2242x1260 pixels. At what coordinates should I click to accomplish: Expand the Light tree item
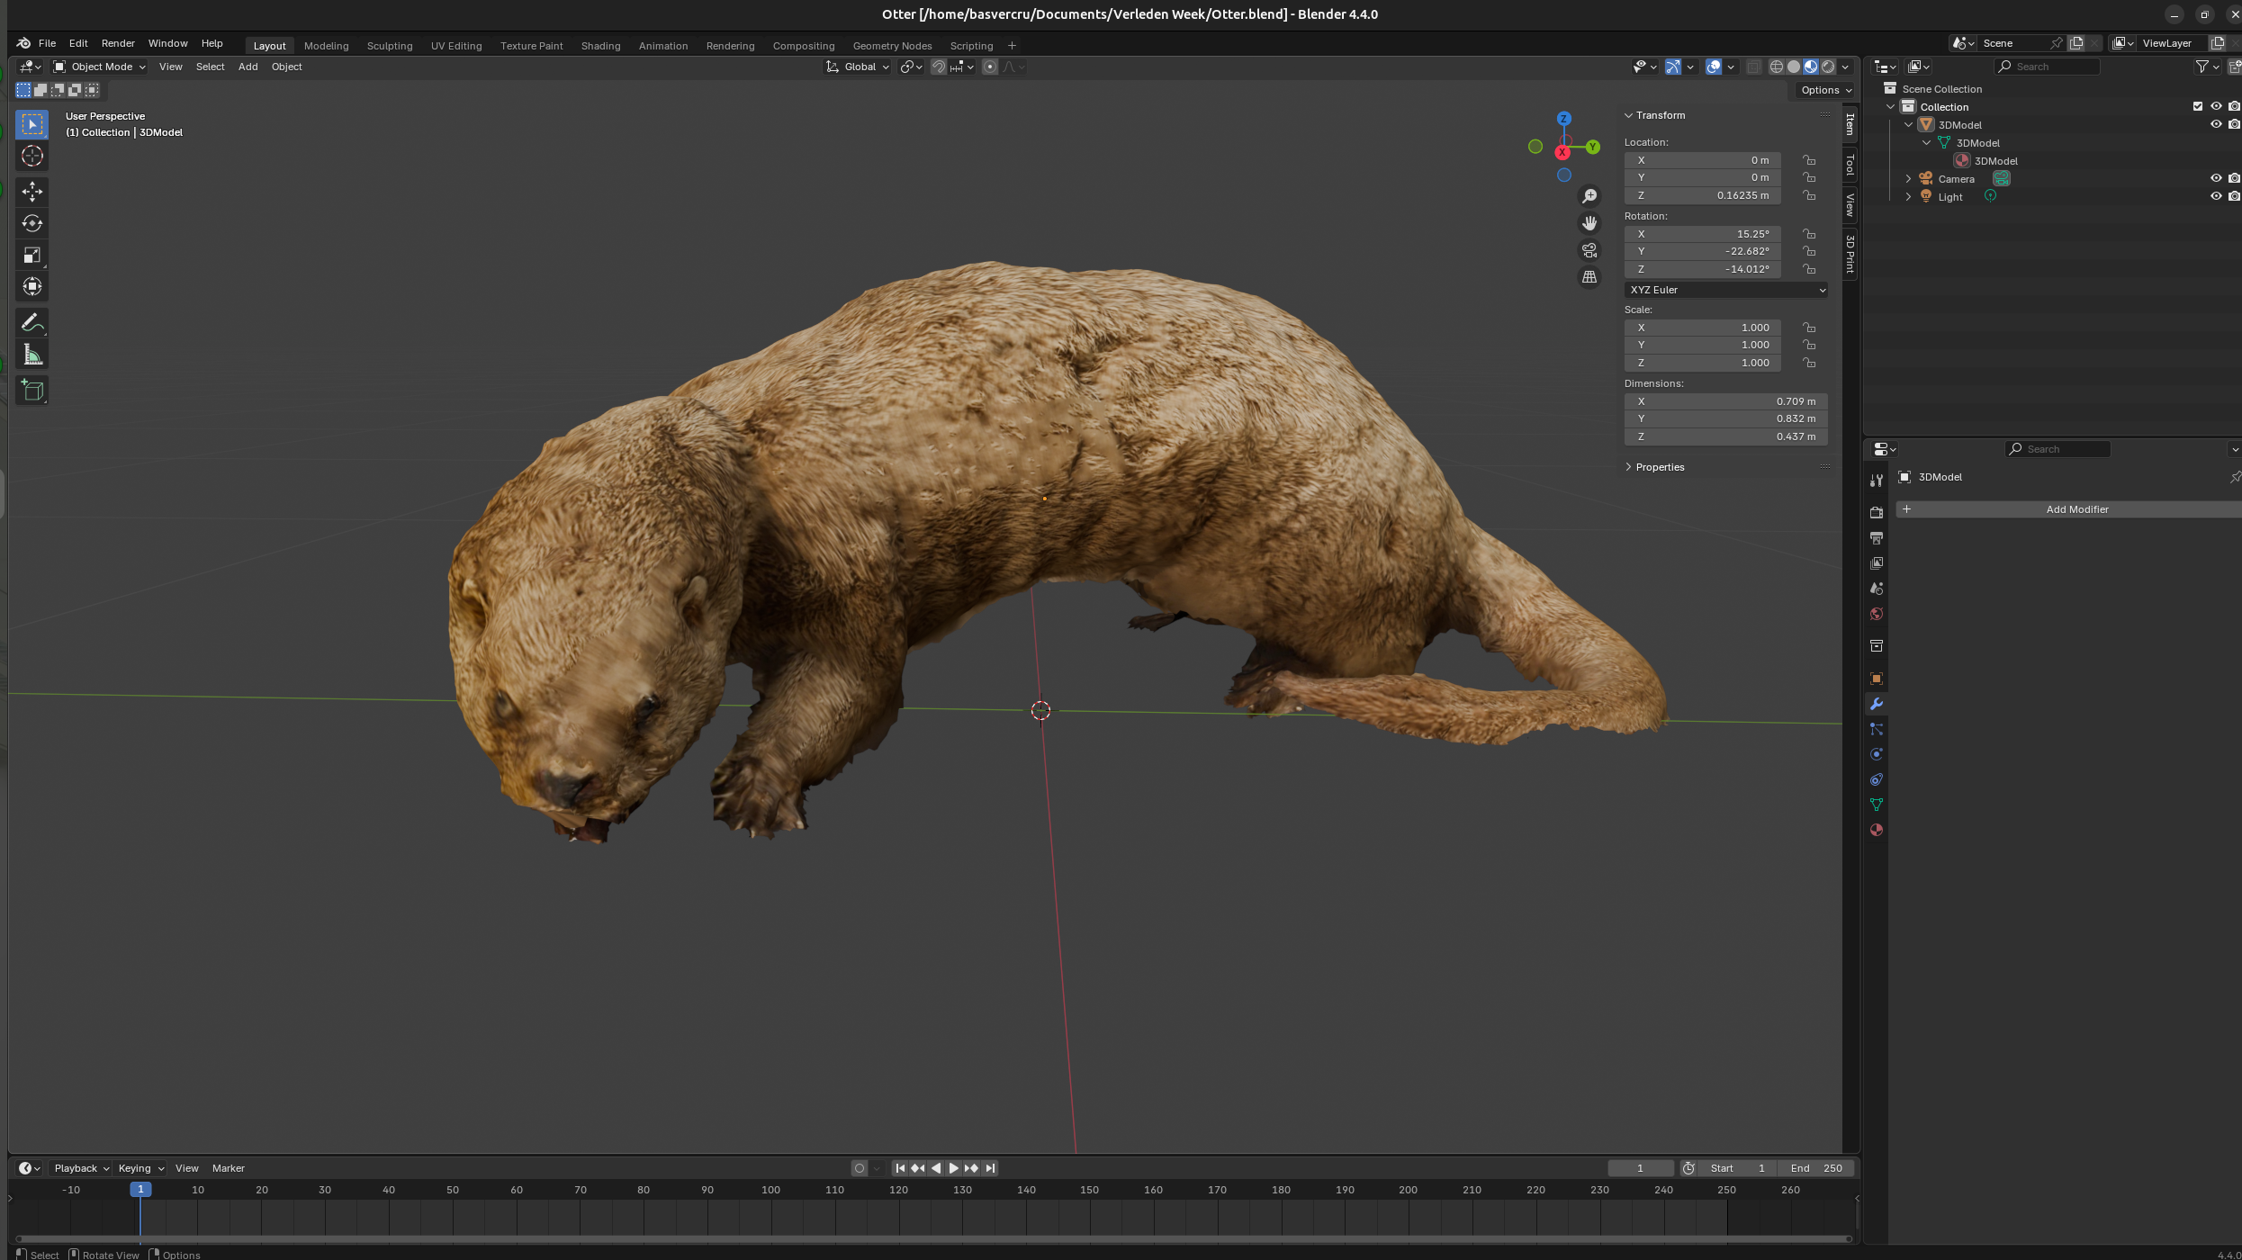coord(1908,197)
